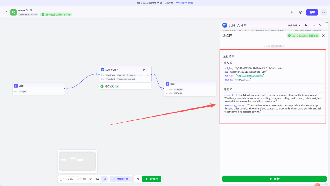This screenshot has height=186, width=330.
Task: Open workflow info next to www title
Action: click(27, 10)
